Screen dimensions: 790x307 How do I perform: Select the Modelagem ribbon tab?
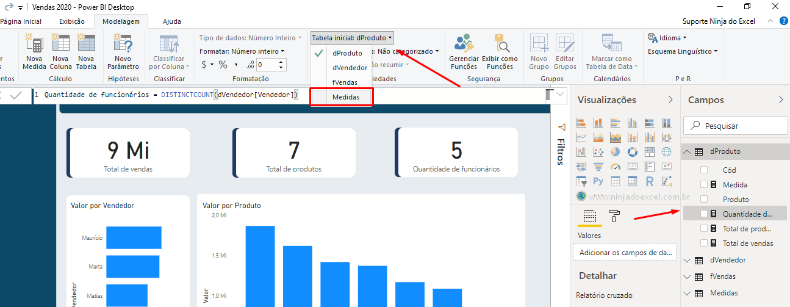click(x=121, y=21)
